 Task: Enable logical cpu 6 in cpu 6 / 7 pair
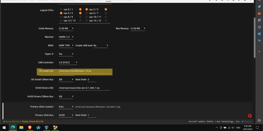coord(87,13)
